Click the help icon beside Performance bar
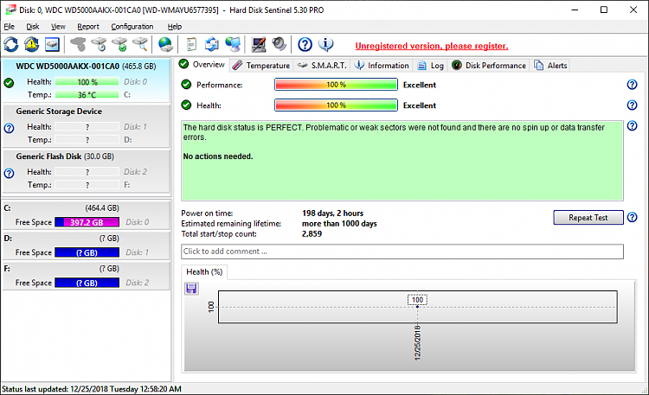 point(632,85)
